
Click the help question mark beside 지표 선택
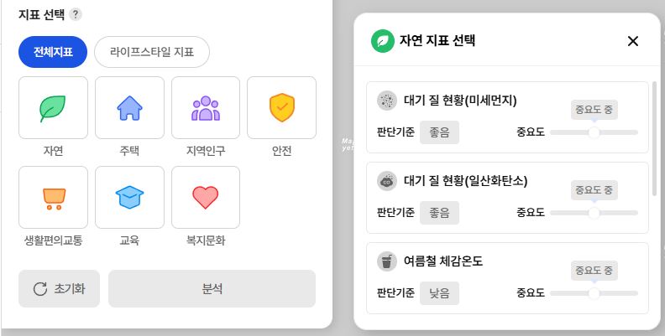(x=76, y=14)
